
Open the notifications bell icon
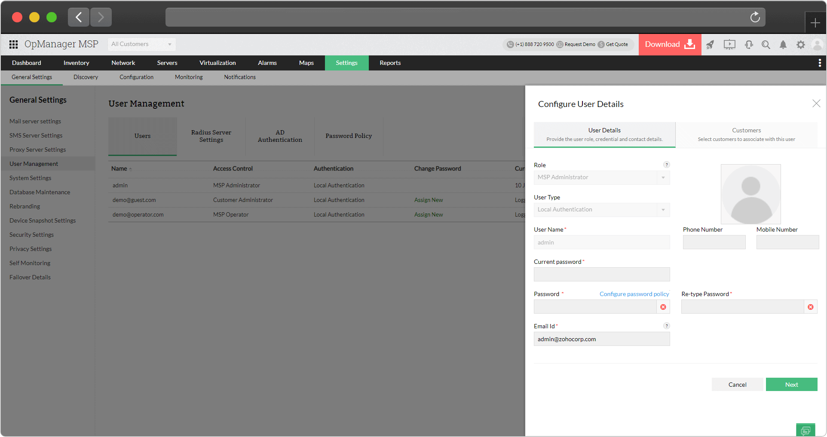783,44
